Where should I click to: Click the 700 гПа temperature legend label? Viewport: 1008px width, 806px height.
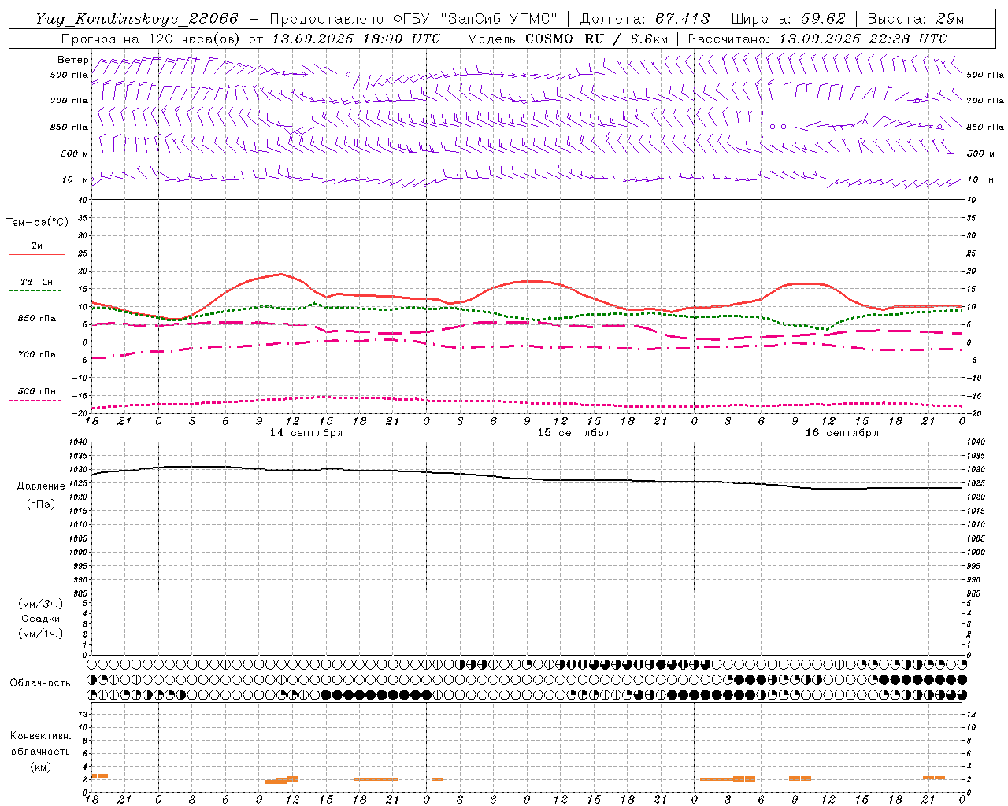[x=36, y=354]
